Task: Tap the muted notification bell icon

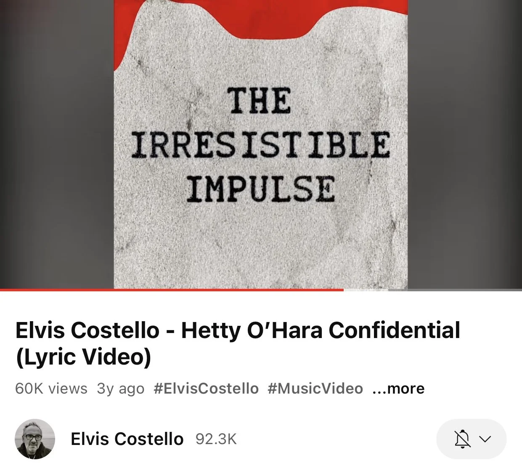Action: click(x=462, y=439)
